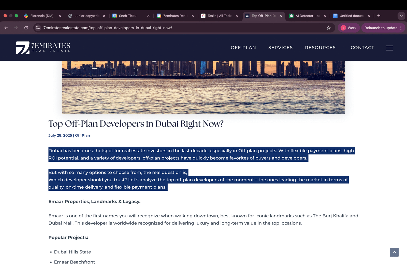Click the article title heading
The height and width of the screenshot is (265, 407).
[x=136, y=124]
